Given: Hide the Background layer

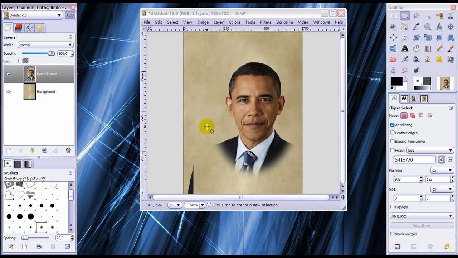Looking at the screenshot, I should [9, 92].
